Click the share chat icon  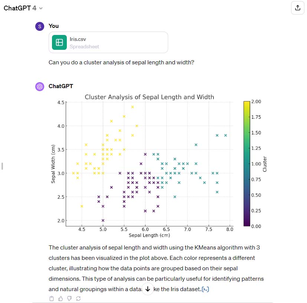point(297,8)
